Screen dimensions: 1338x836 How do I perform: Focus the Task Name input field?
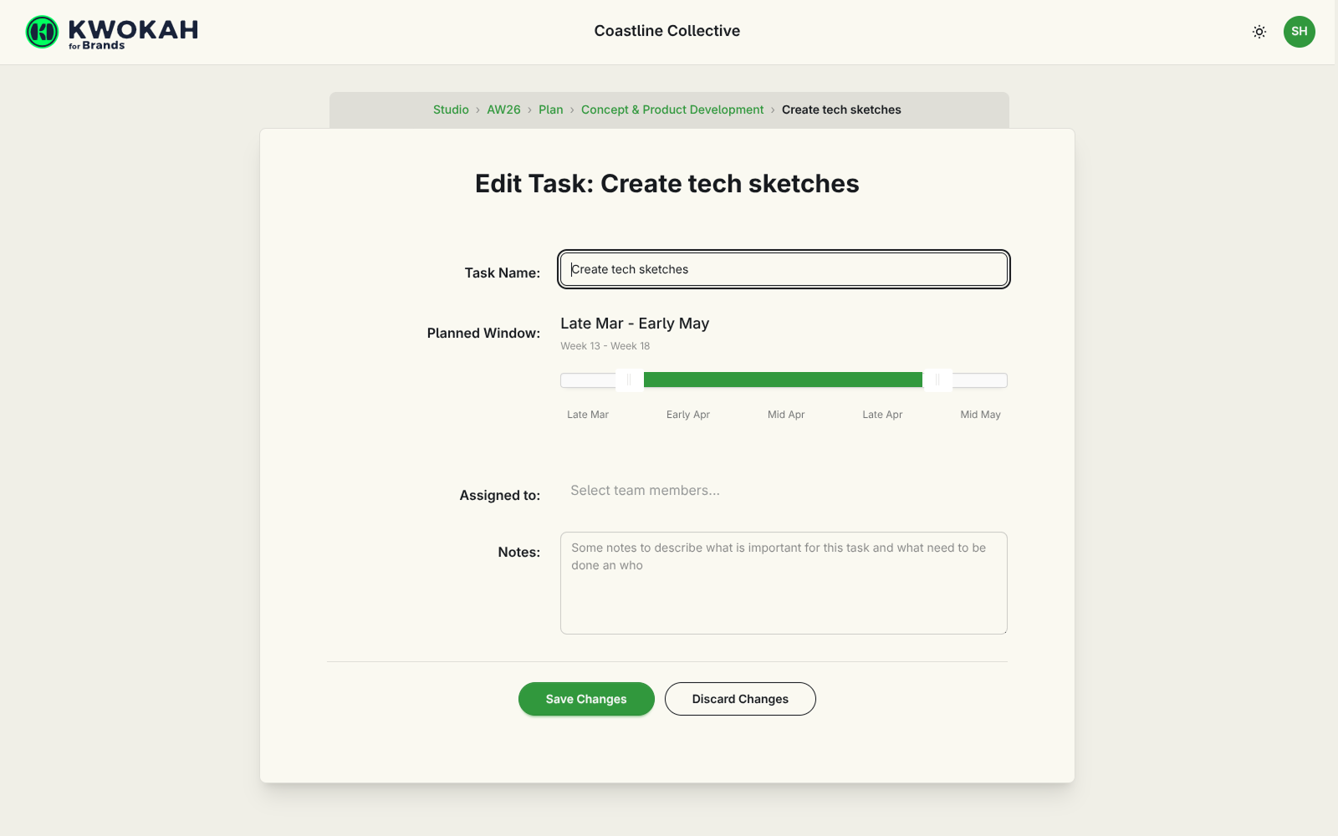(783, 269)
